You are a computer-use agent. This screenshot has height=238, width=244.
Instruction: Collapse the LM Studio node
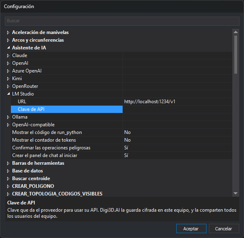click(8, 93)
